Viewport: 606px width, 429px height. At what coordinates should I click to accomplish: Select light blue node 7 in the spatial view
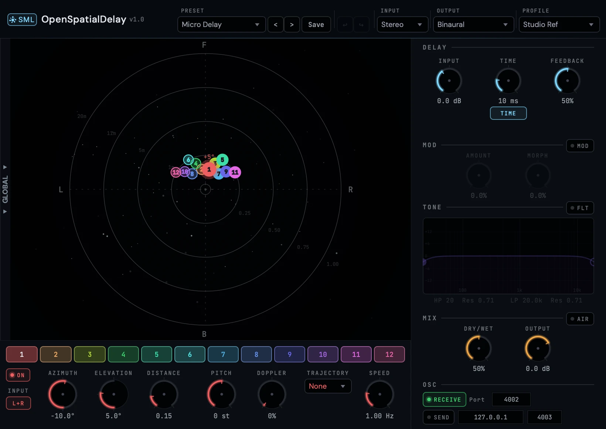pos(219,174)
